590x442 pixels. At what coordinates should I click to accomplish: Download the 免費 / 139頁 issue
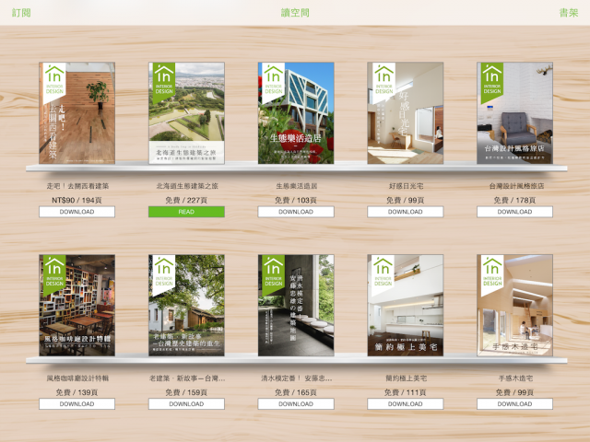(x=77, y=403)
